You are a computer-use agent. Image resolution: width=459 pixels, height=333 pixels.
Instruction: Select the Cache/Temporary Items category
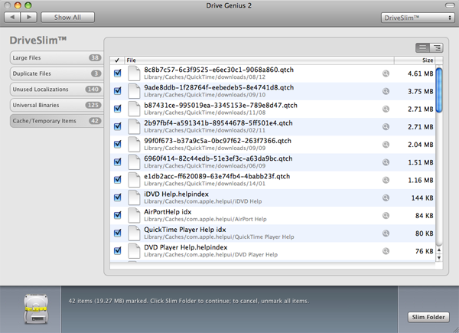click(56, 121)
